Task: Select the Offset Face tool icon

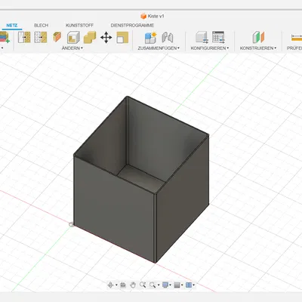Action: pos(41,37)
